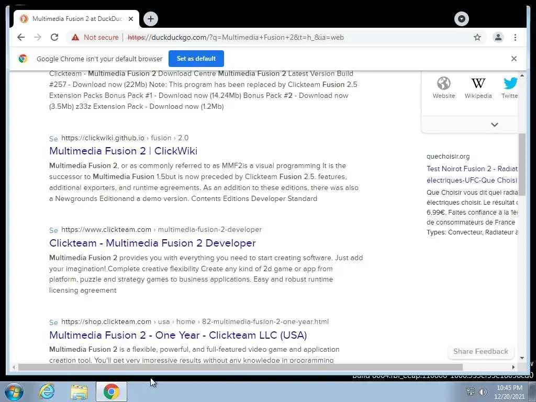
Task: Open the volume speaker tray icon
Action: (x=483, y=392)
